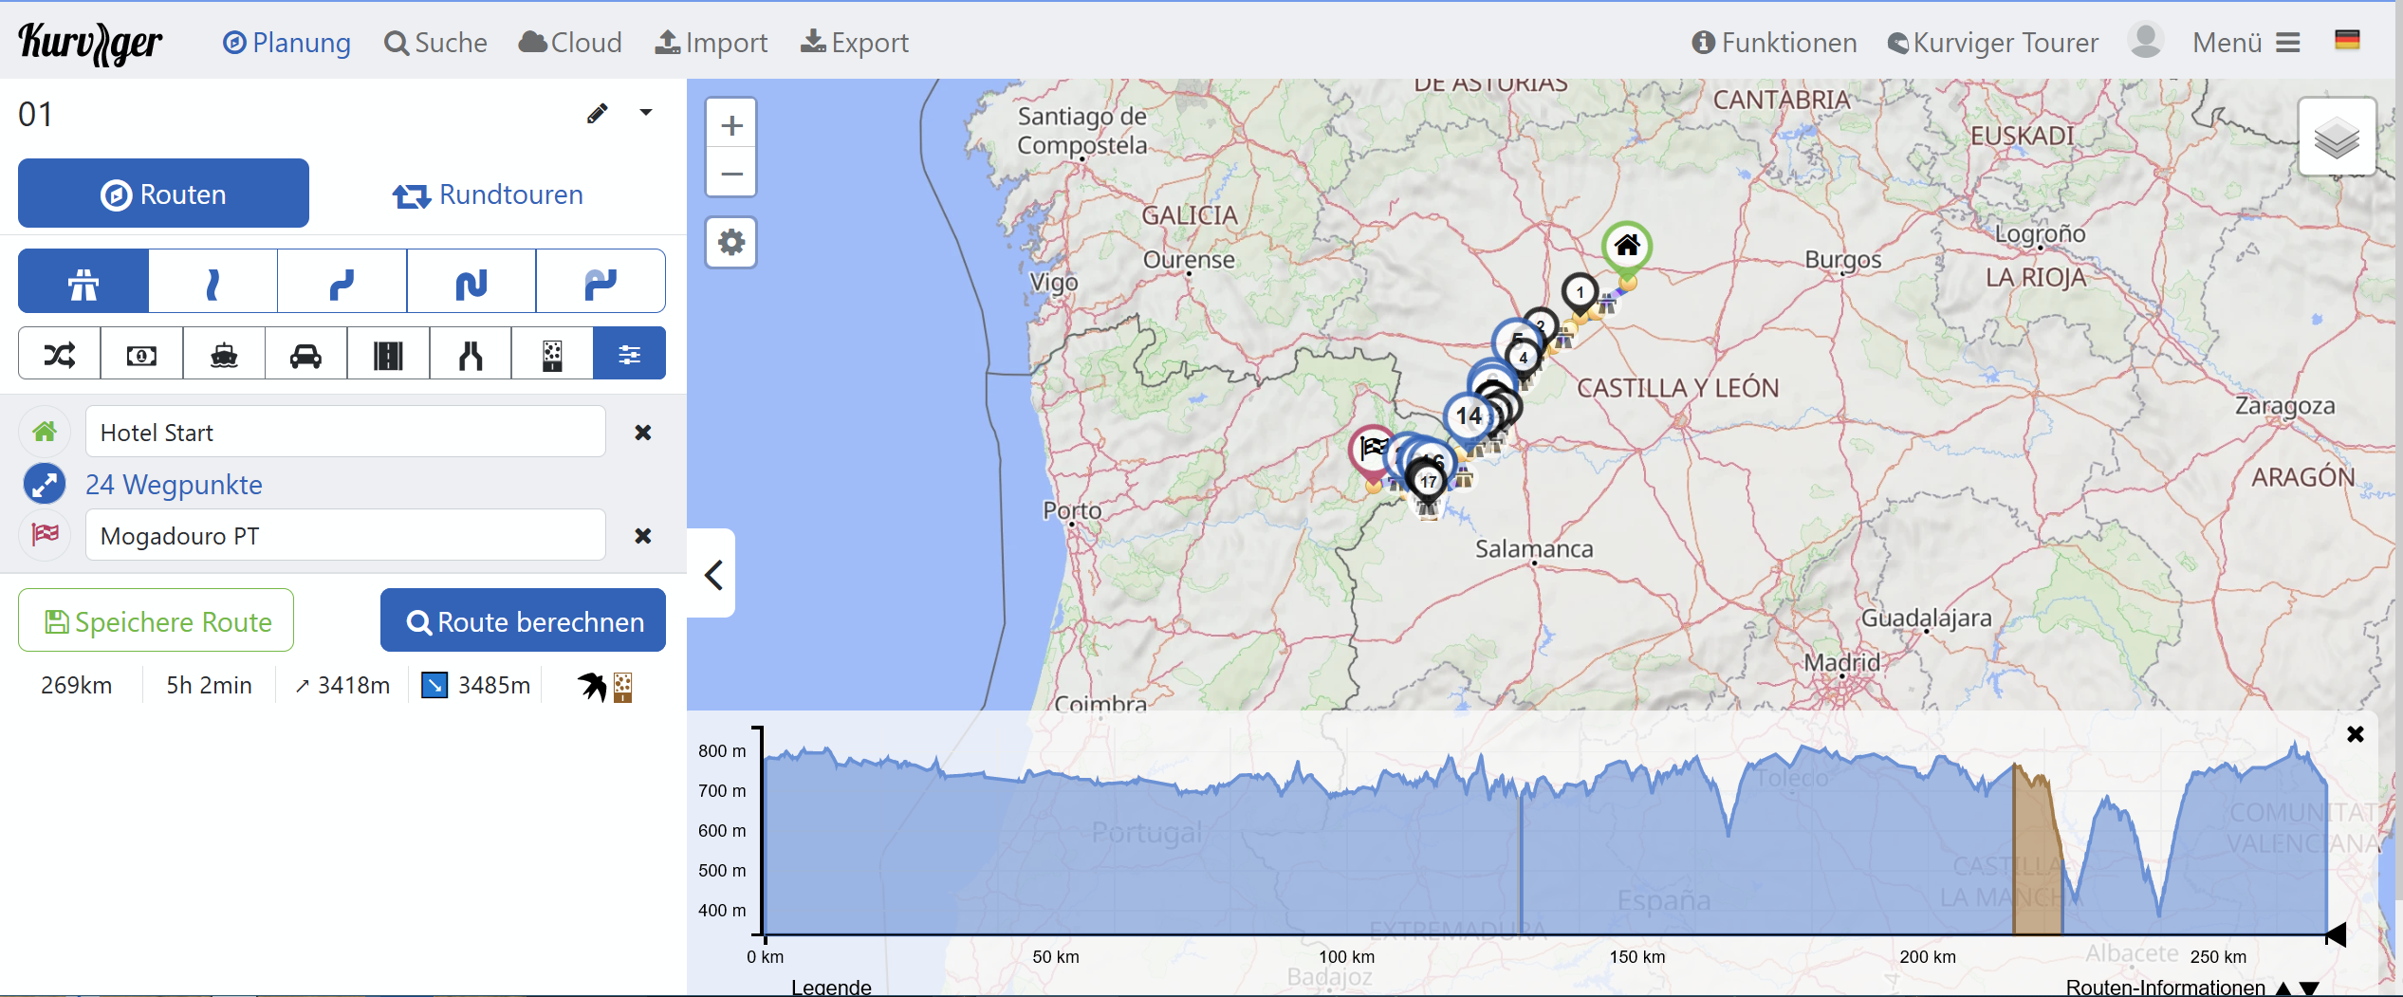Screen dimensions: 2403x997
Task: Expand the 24 Wegpunkte waypoint list
Action: point(174,485)
